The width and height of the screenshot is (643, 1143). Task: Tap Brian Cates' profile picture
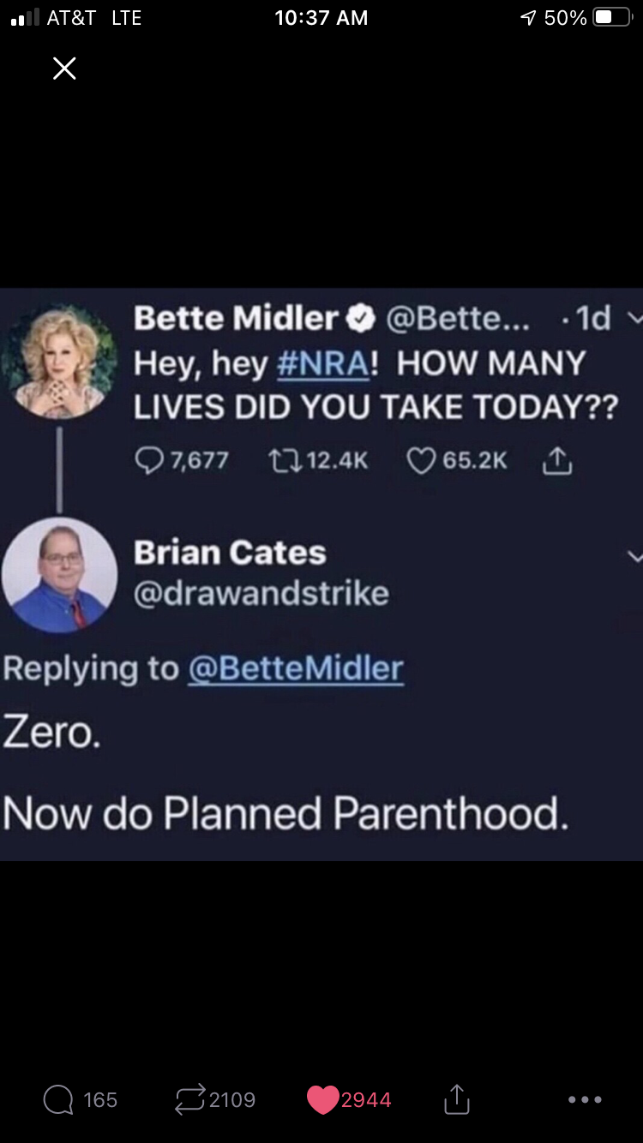[x=59, y=575]
